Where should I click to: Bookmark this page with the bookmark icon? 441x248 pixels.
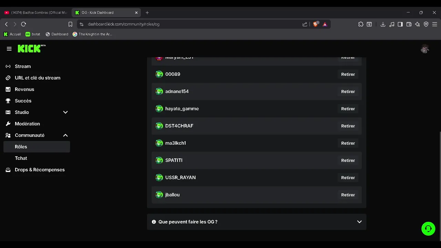pyautogui.click(x=70, y=24)
